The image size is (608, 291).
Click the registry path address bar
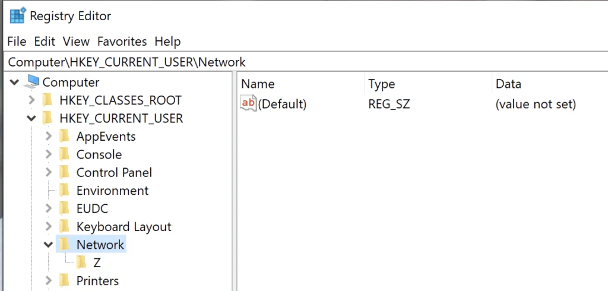coord(306,62)
